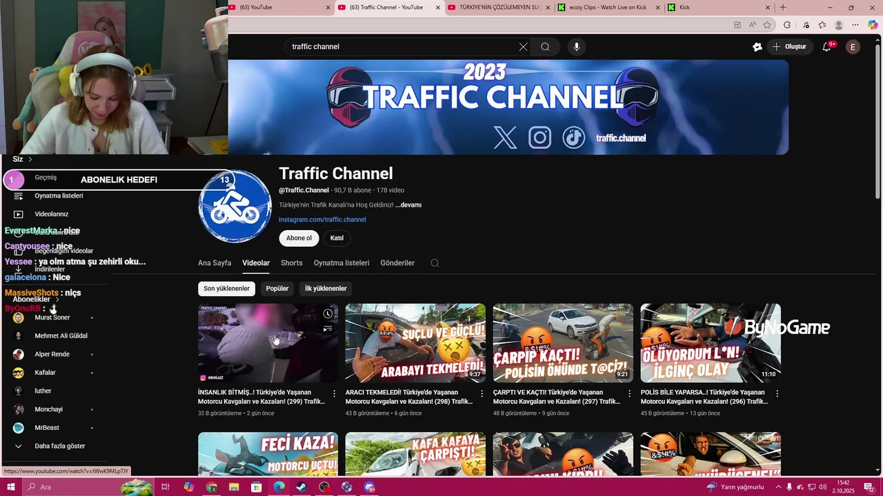Open File Explorer from the taskbar
Viewport: 883px width, 496px height.
[x=234, y=487]
